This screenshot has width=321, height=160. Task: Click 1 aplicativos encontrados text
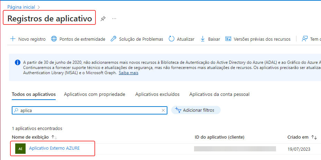click(x=37, y=129)
